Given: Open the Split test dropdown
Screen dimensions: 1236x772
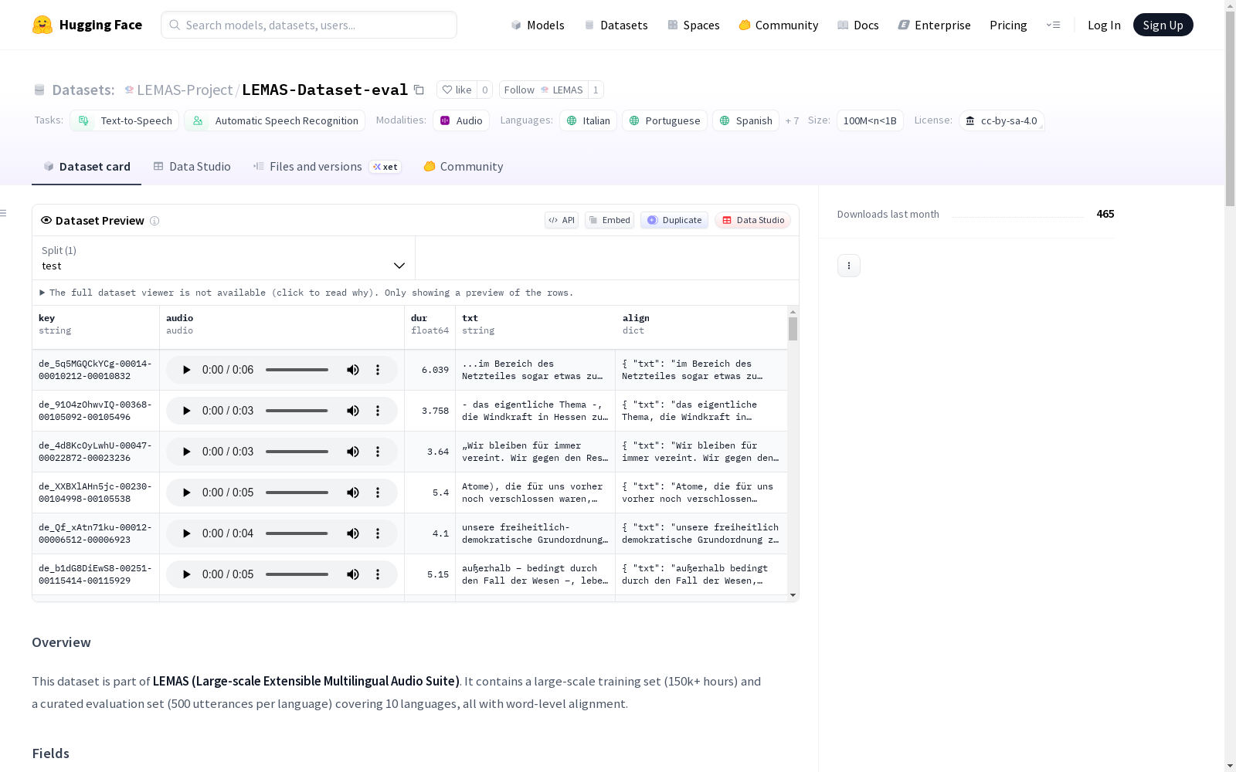Looking at the screenshot, I should coord(224,258).
